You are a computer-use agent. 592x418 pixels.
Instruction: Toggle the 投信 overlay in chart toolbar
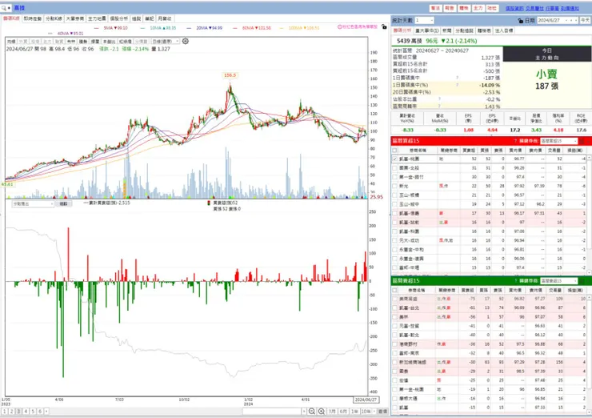click(35, 42)
